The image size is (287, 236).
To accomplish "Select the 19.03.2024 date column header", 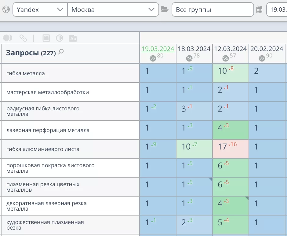I will point(158,49).
